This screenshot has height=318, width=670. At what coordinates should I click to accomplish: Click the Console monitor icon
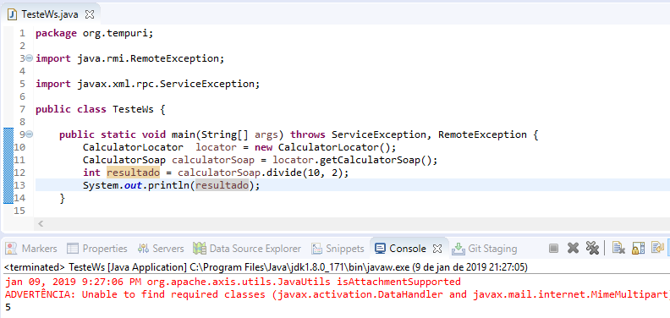tap(380, 248)
